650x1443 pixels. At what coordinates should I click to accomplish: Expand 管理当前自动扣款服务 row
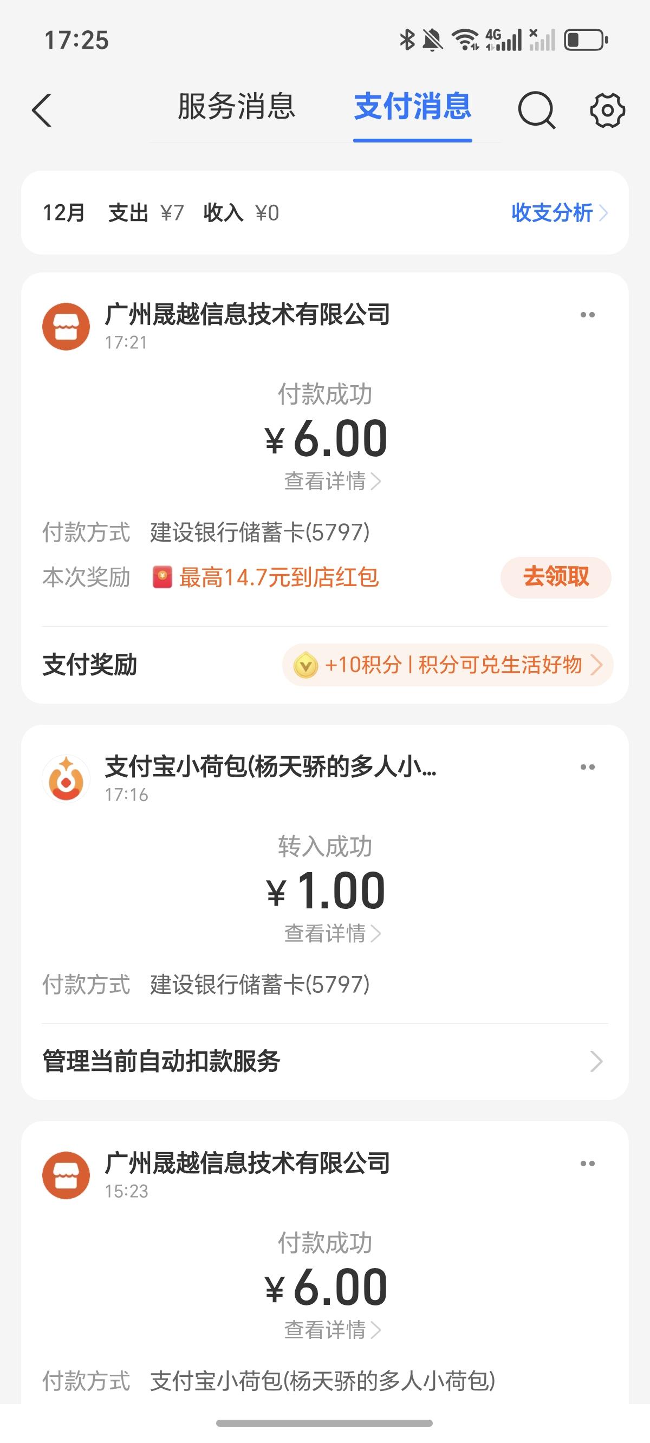click(325, 1061)
